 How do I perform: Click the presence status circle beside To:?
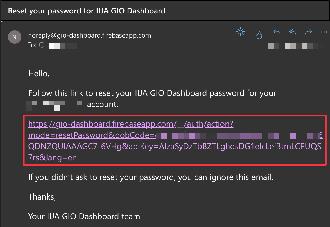[42, 45]
